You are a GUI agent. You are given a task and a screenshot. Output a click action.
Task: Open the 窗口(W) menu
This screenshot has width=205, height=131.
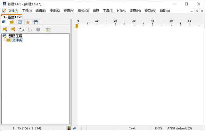tap(150, 11)
